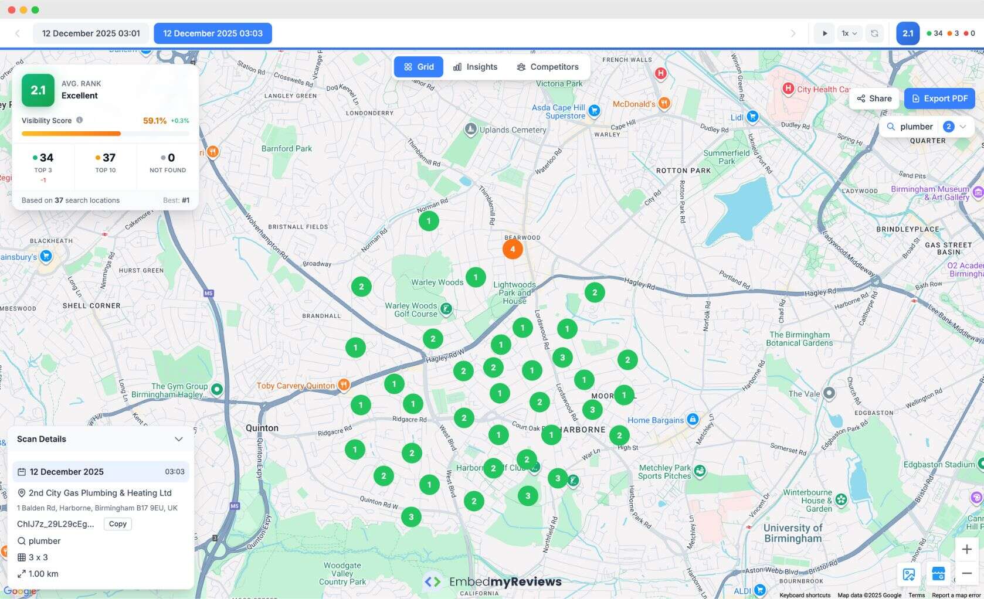984x599 pixels.
Task: Click the Share button
Action: (873, 98)
